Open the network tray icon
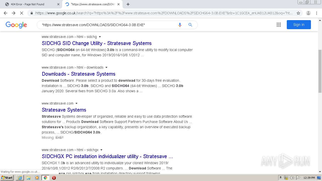 tap(286, 178)
